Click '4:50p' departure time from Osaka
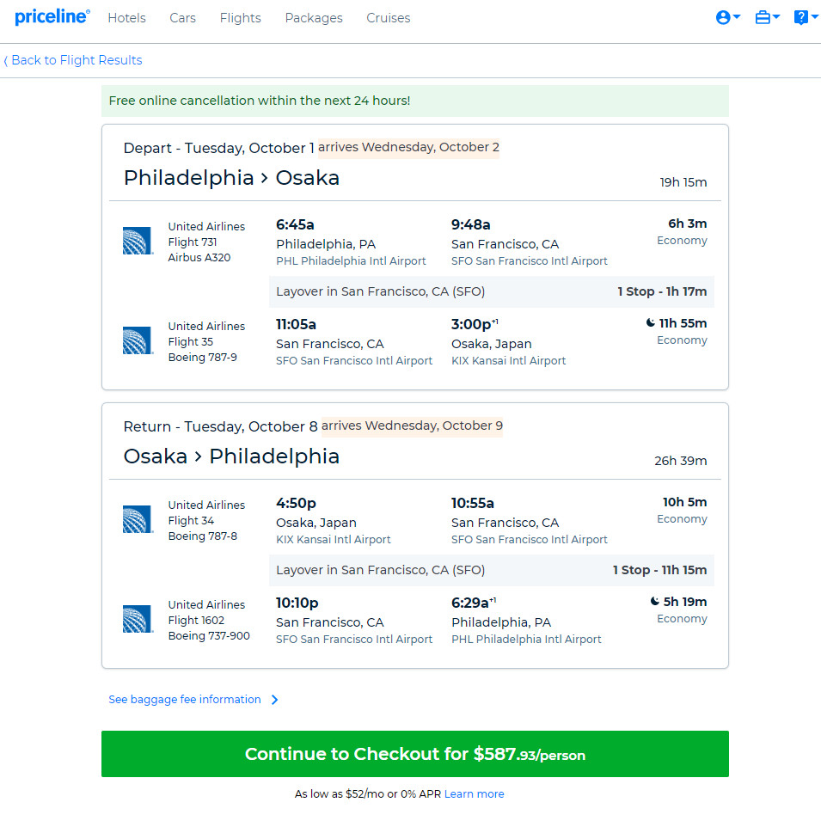This screenshot has height=833, width=821. coord(296,503)
